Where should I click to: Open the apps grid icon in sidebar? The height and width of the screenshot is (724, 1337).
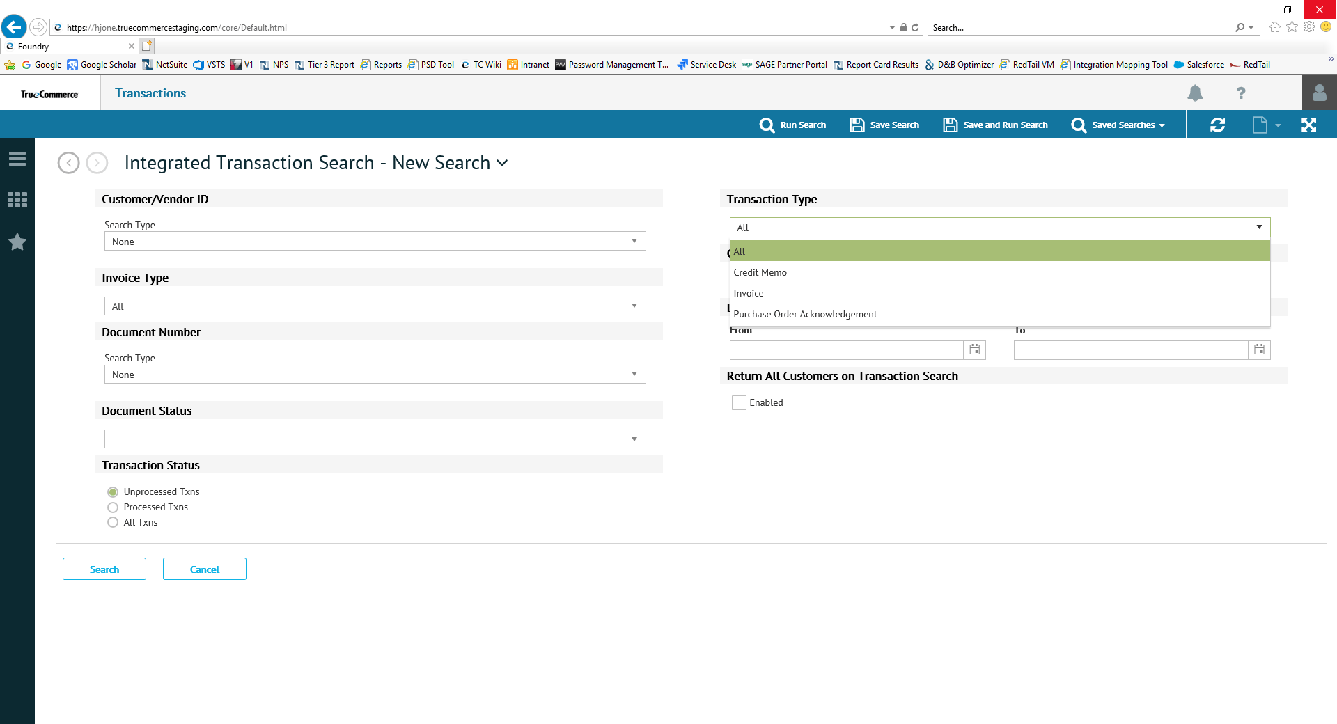(17, 200)
